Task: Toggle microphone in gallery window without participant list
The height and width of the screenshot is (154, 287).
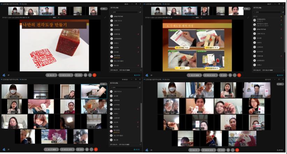Action: click(194, 150)
